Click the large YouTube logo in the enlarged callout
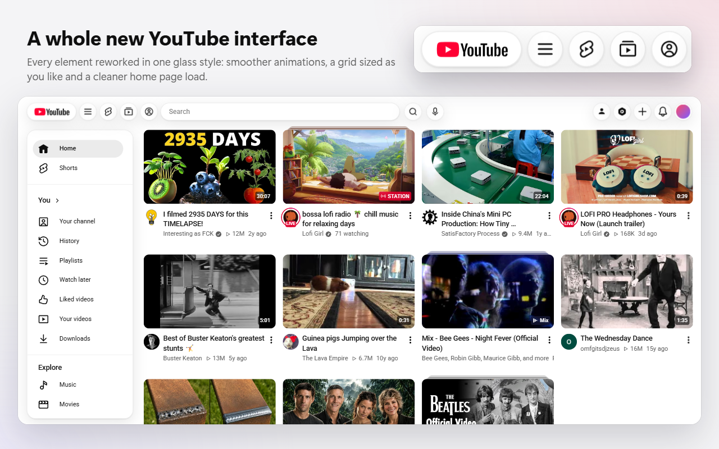 point(472,49)
